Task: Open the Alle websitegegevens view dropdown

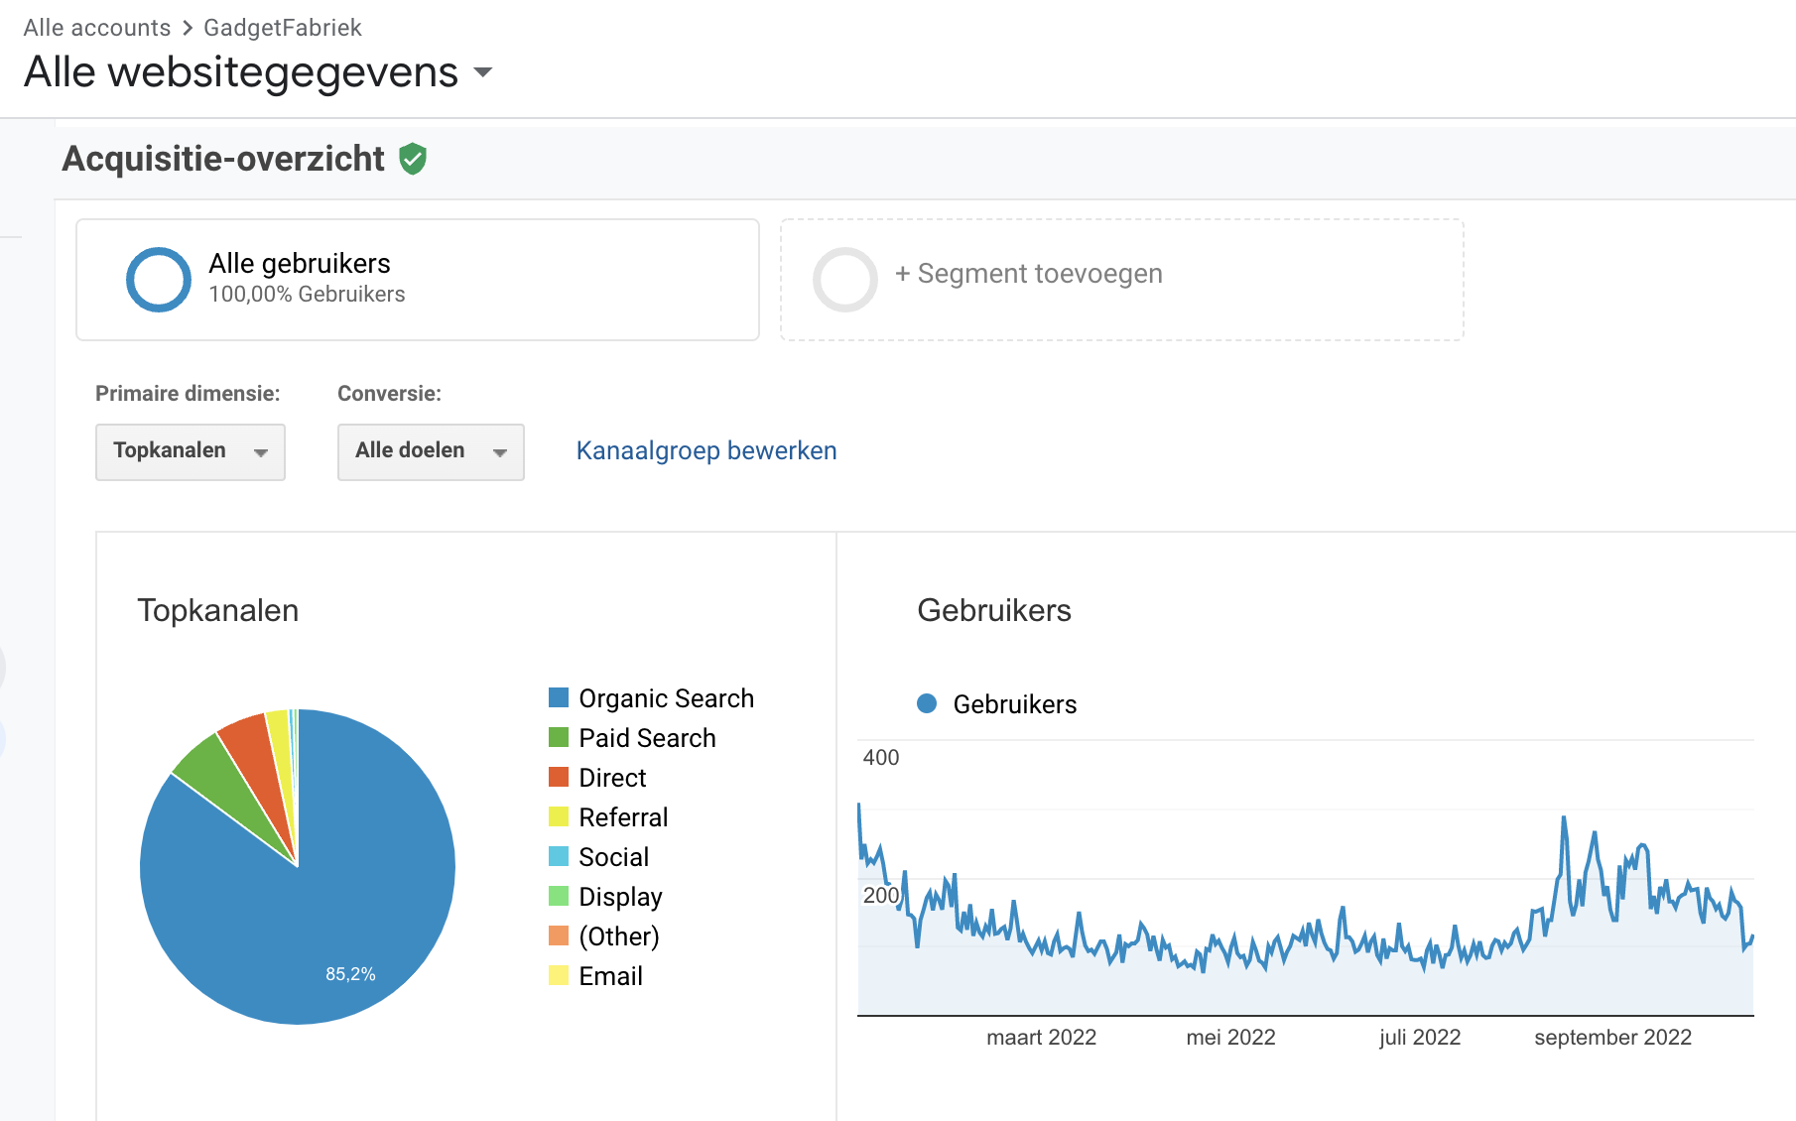Action: 483,71
